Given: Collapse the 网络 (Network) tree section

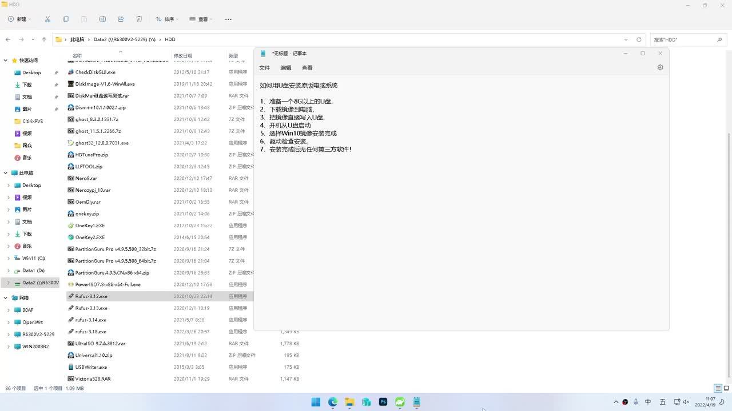Looking at the screenshot, I should point(6,297).
